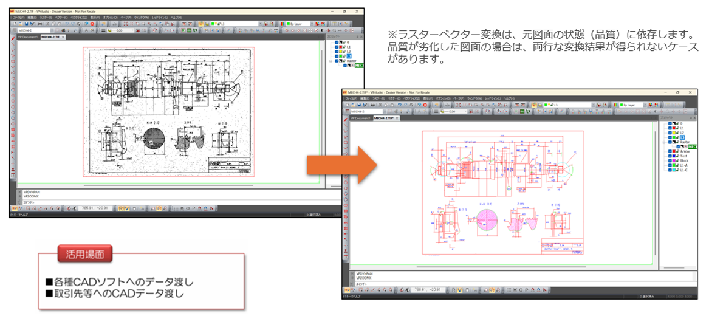Viewport: 709px width, 316px height.
Task: Click green R raster icon in scanned-drawing window toolbar
Action: click(x=183, y=30)
